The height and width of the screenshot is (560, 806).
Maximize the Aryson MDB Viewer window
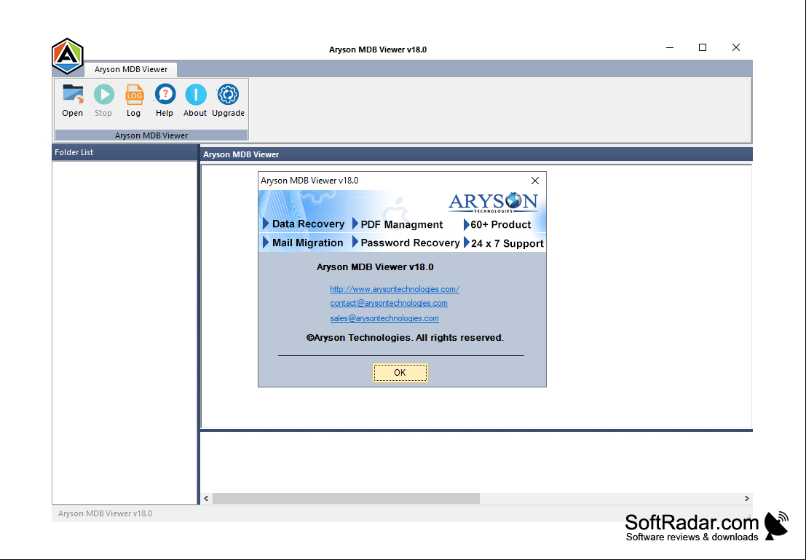tap(702, 47)
